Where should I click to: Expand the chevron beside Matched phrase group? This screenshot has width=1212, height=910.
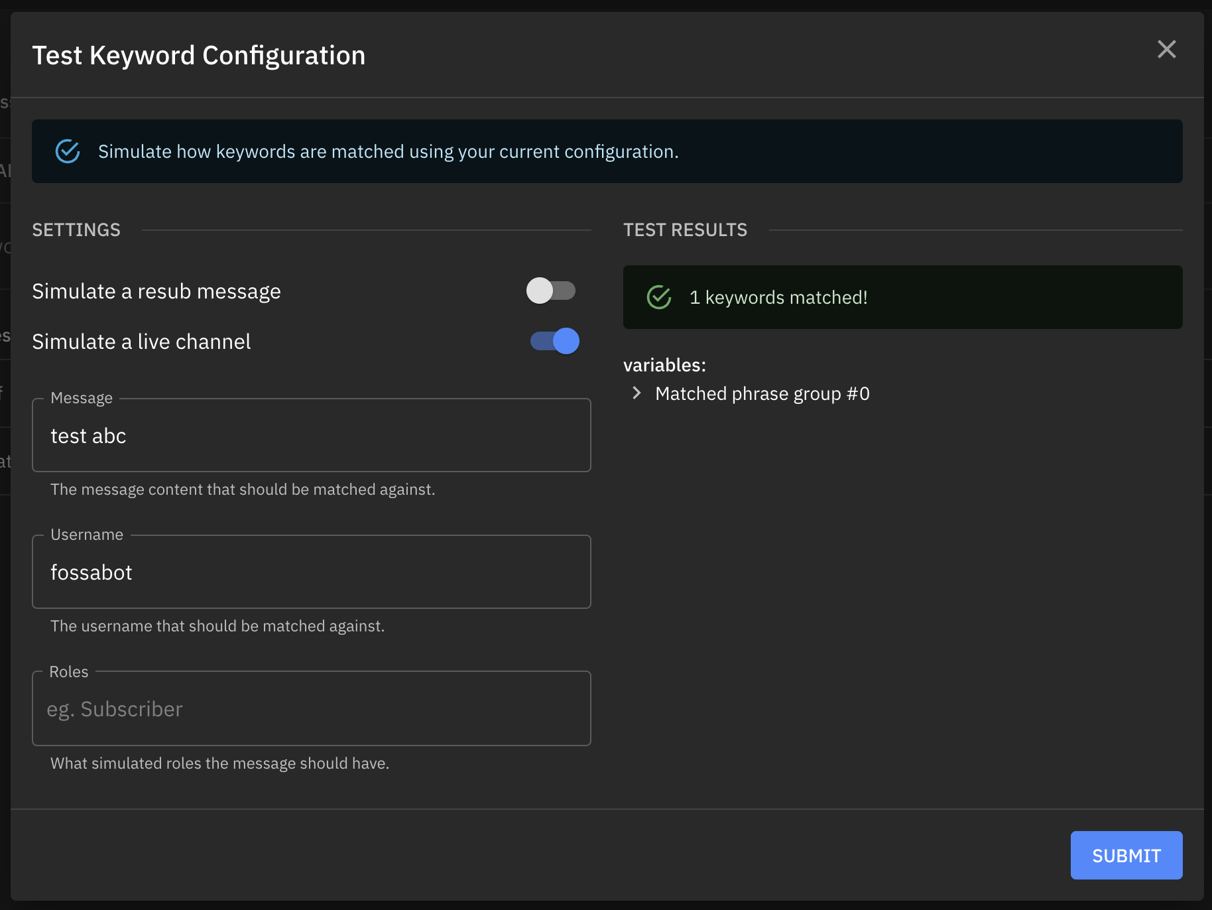[636, 393]
